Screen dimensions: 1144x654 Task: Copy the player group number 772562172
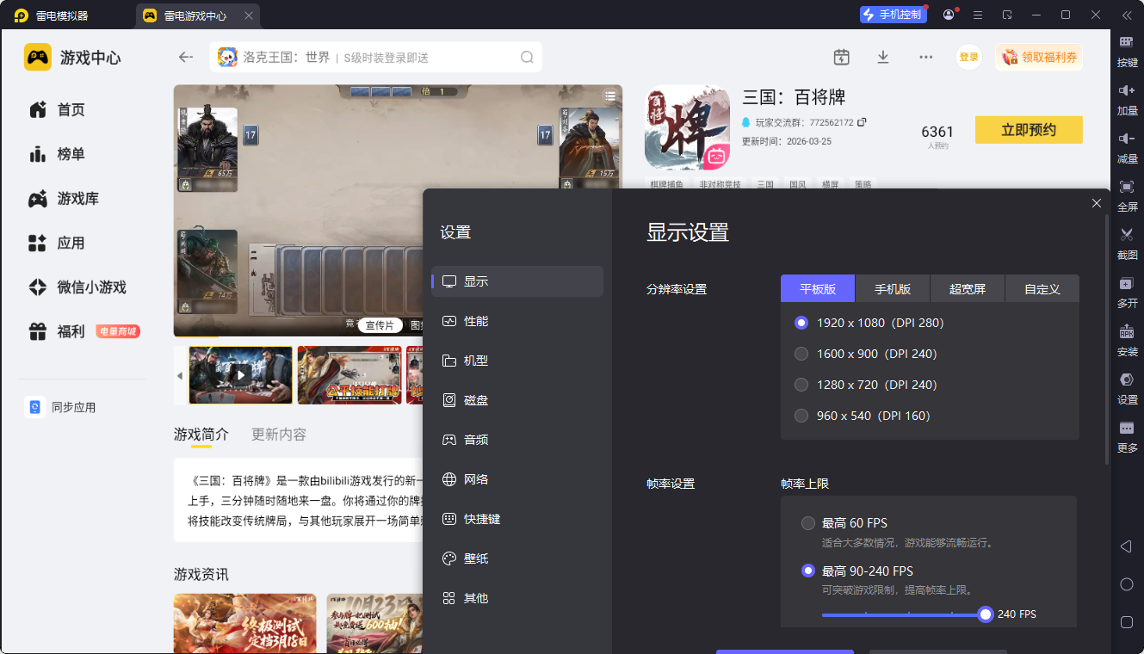click(862, 122)
